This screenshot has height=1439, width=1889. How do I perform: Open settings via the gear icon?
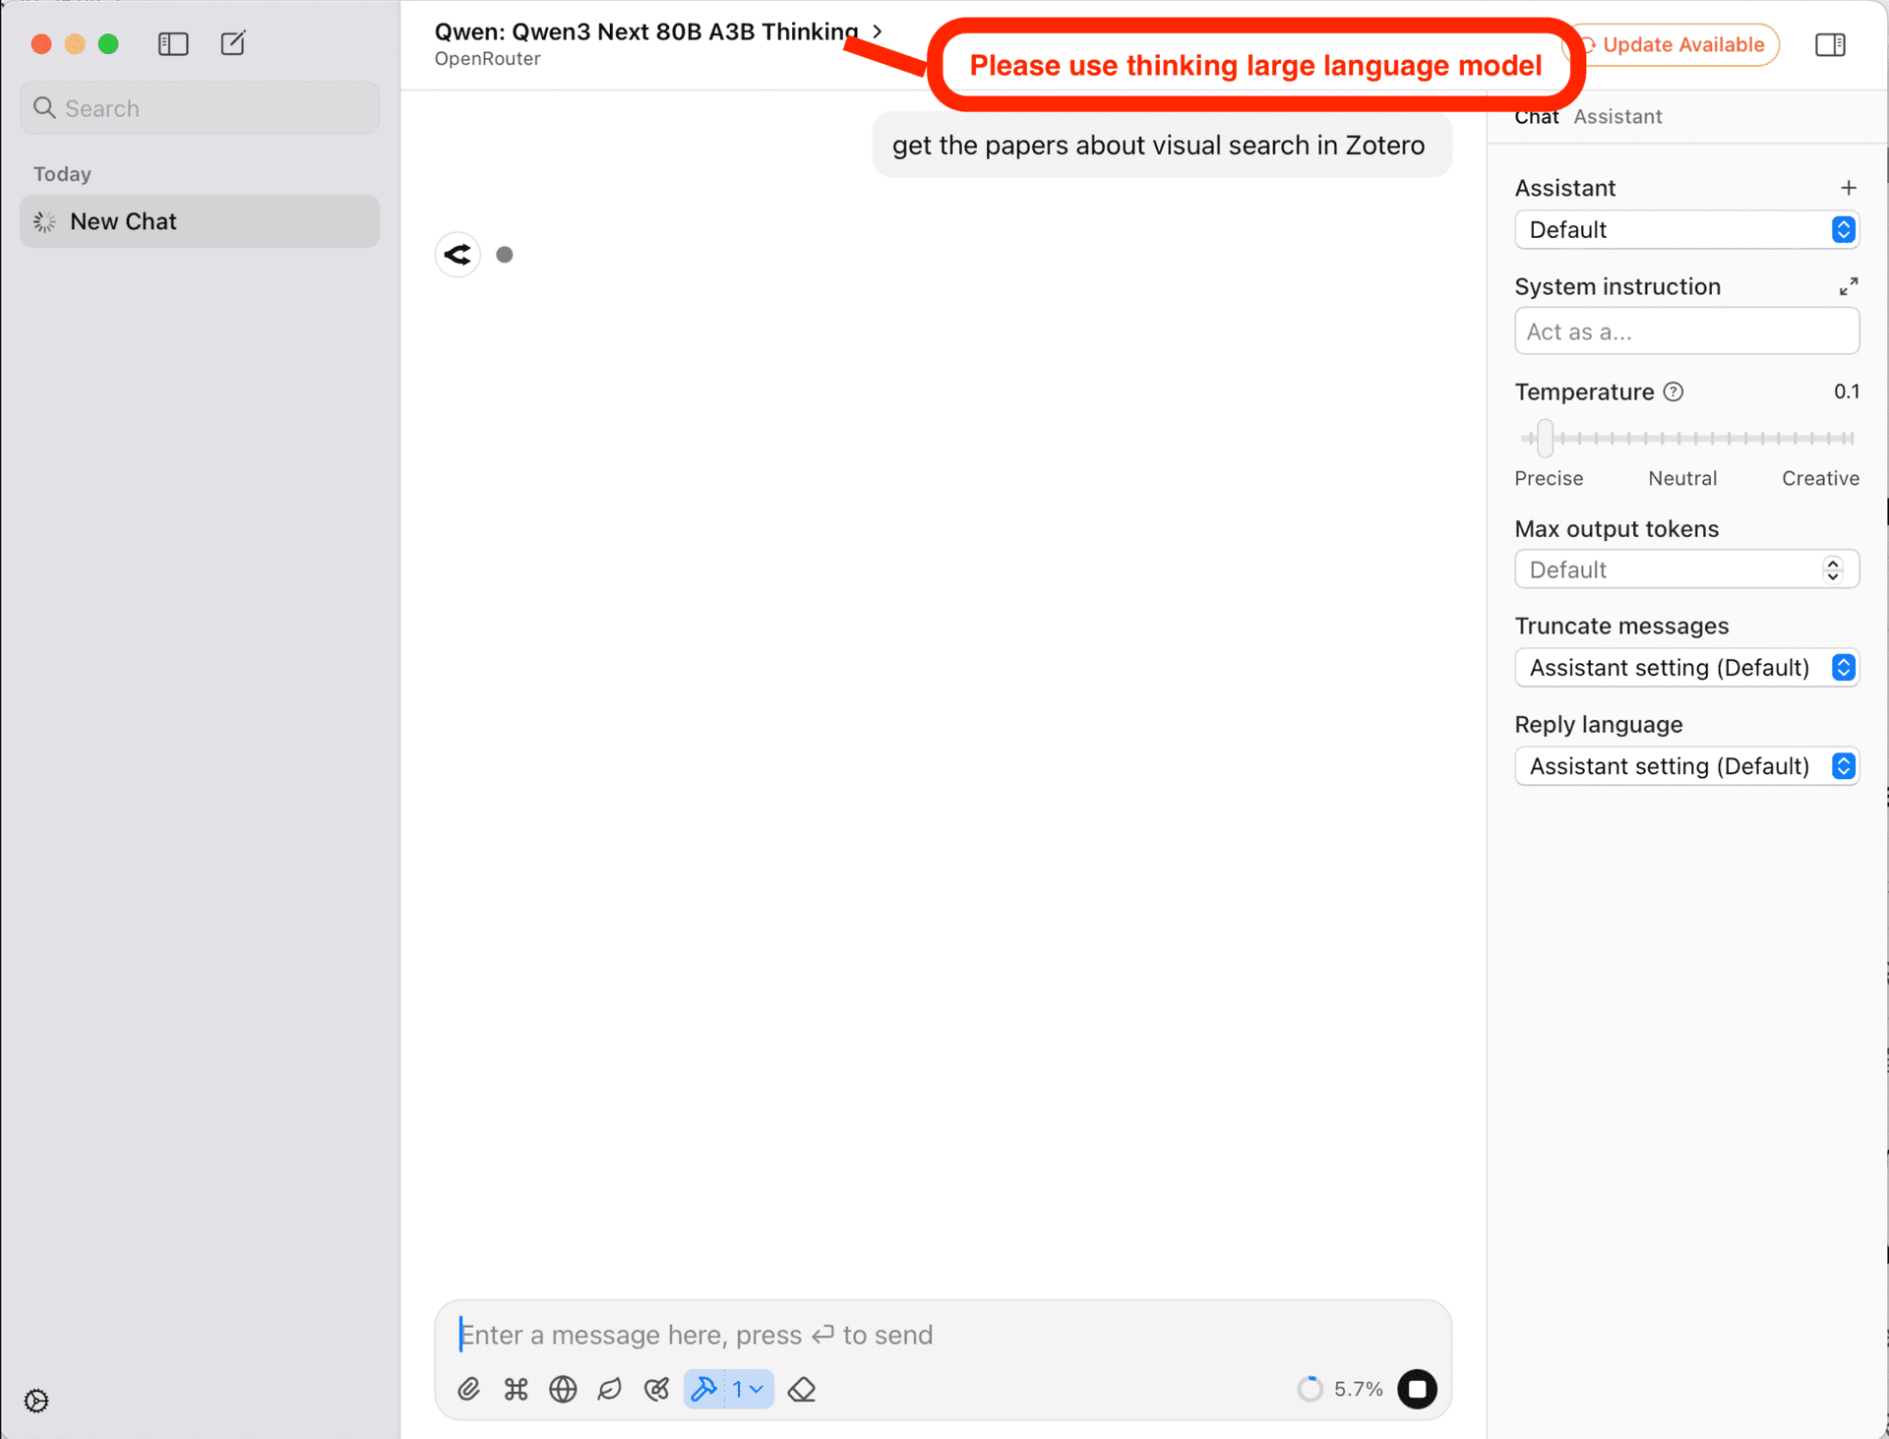tap(36, 1401)
